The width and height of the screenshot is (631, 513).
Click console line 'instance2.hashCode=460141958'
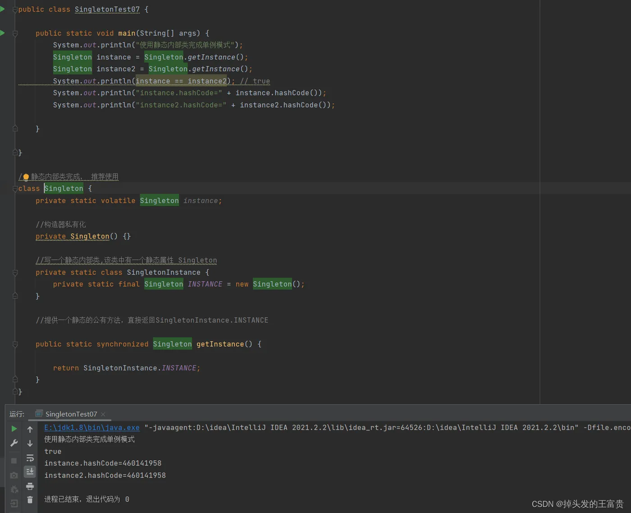pyautogui.click(x=105, y=475)
